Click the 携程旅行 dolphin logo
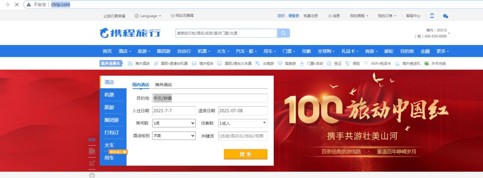 [x=130, y=33]
